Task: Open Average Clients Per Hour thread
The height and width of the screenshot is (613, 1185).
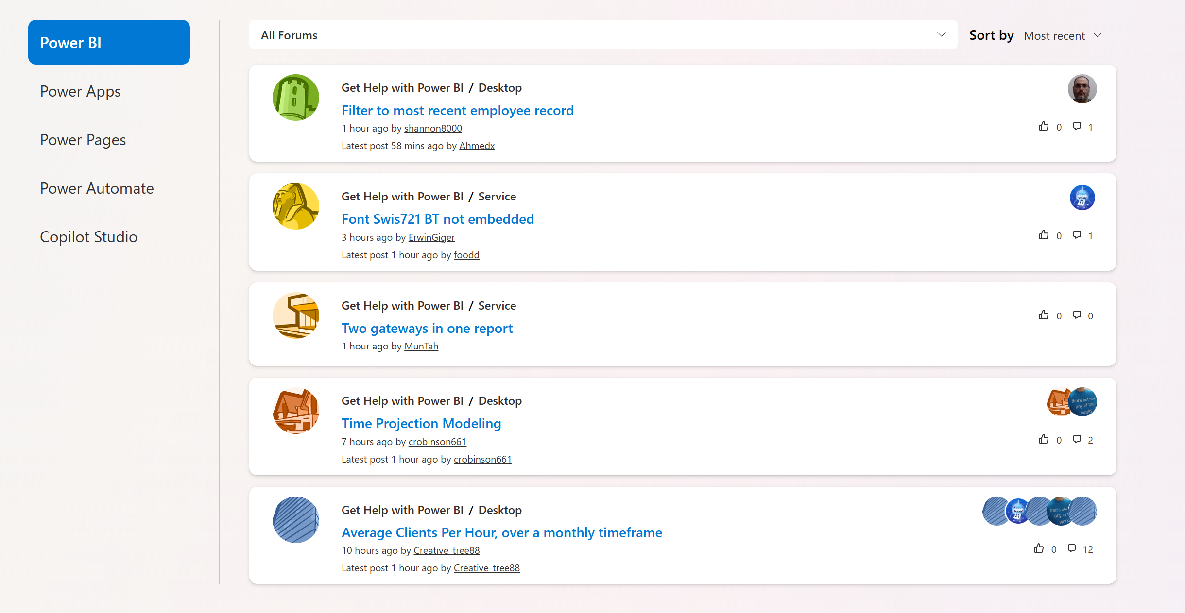Action: pos(502,532)
